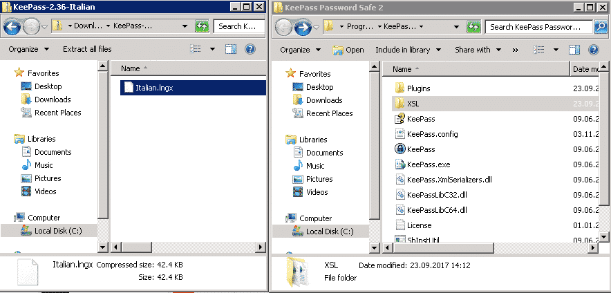
Task: Click Program Files breadcrumb in right address bar
Action: (x=359, y=27)
